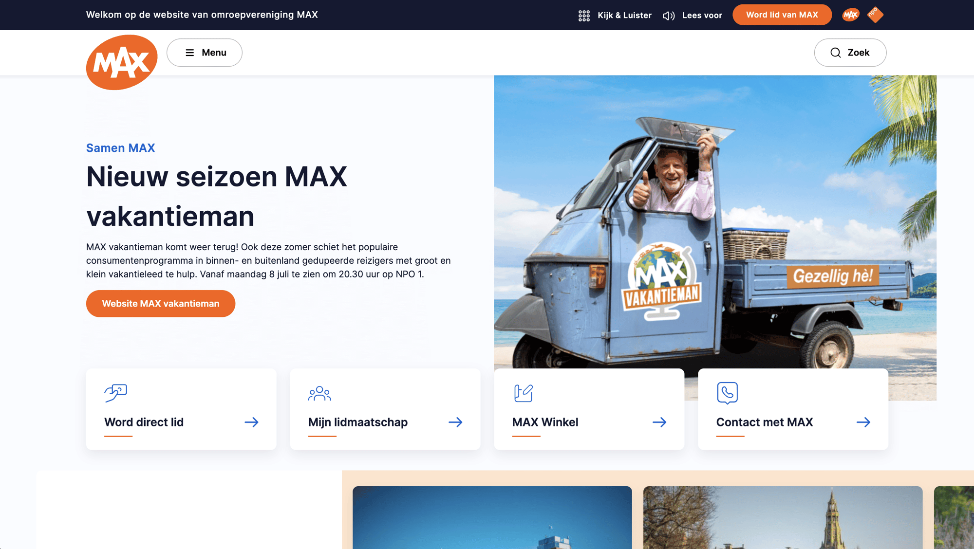Open the Menu button
This screenshot has height=549, width=974.
(205, 53)
